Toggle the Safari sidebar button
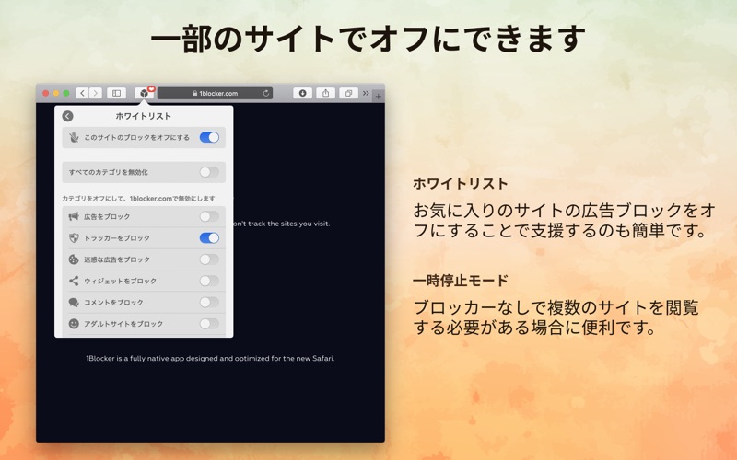737x460 pixels. (x=117, y=93)
